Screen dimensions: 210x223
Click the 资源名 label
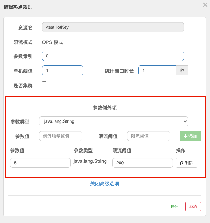pos(25,27)
